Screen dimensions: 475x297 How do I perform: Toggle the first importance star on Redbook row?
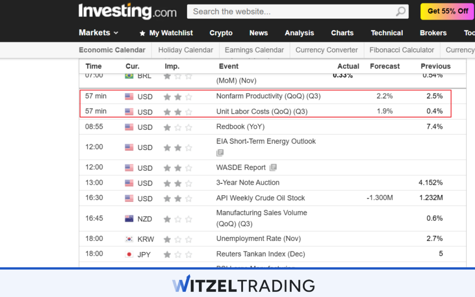pyautogui.click(x=167, y=127)
